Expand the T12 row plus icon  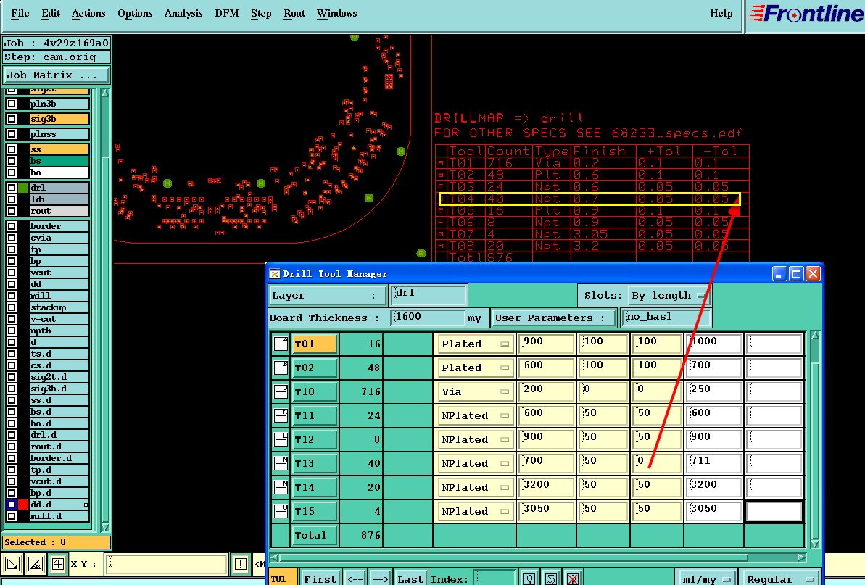281,439
